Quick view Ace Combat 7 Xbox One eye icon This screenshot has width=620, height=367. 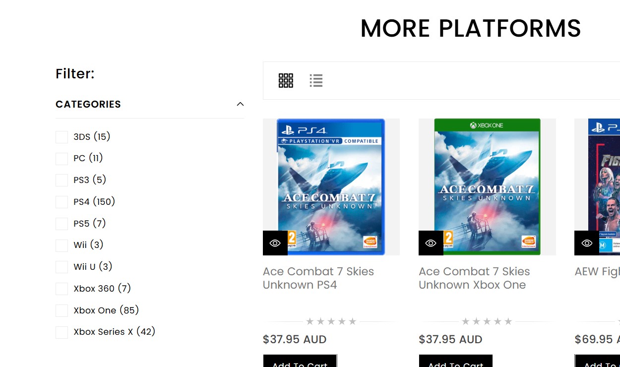(x=431, y=243)
